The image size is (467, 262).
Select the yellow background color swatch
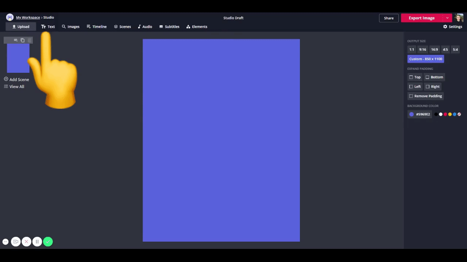(x=450, y=114)
